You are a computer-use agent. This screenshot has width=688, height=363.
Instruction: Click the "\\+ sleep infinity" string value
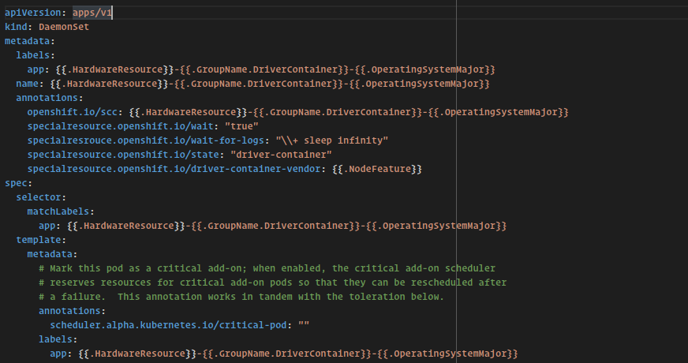(326, 140)
